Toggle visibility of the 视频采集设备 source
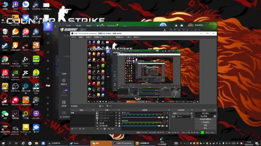The height and width of the screenshot is (146, 261). (x=116, y=118)
